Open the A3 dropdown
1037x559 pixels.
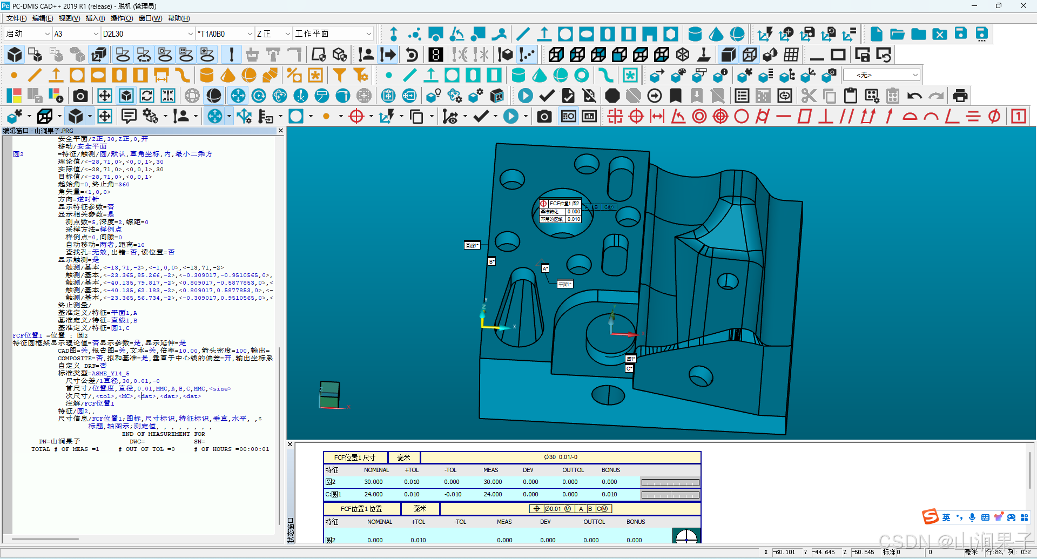[76, 33]
